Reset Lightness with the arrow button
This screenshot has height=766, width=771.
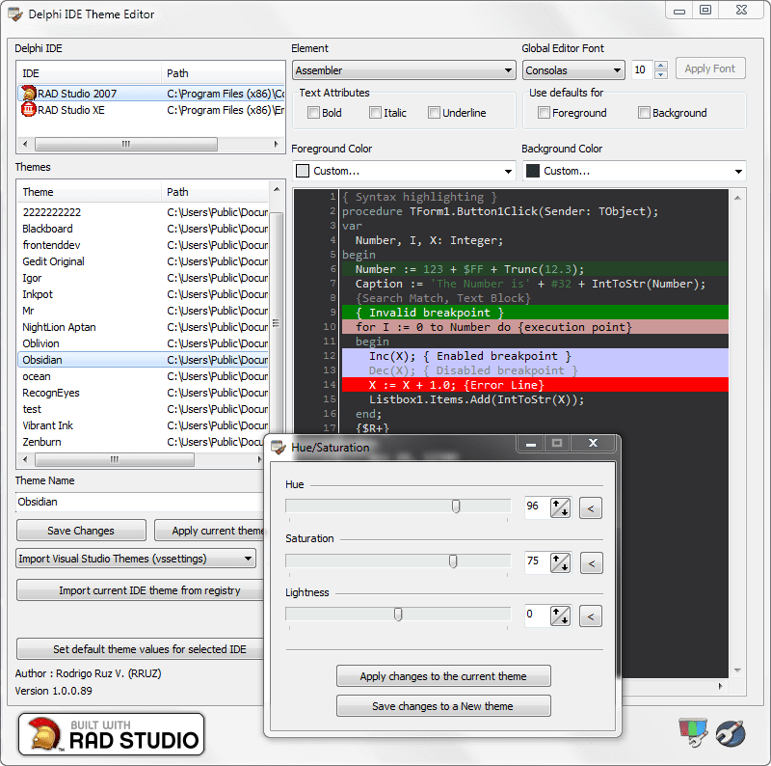591,616
